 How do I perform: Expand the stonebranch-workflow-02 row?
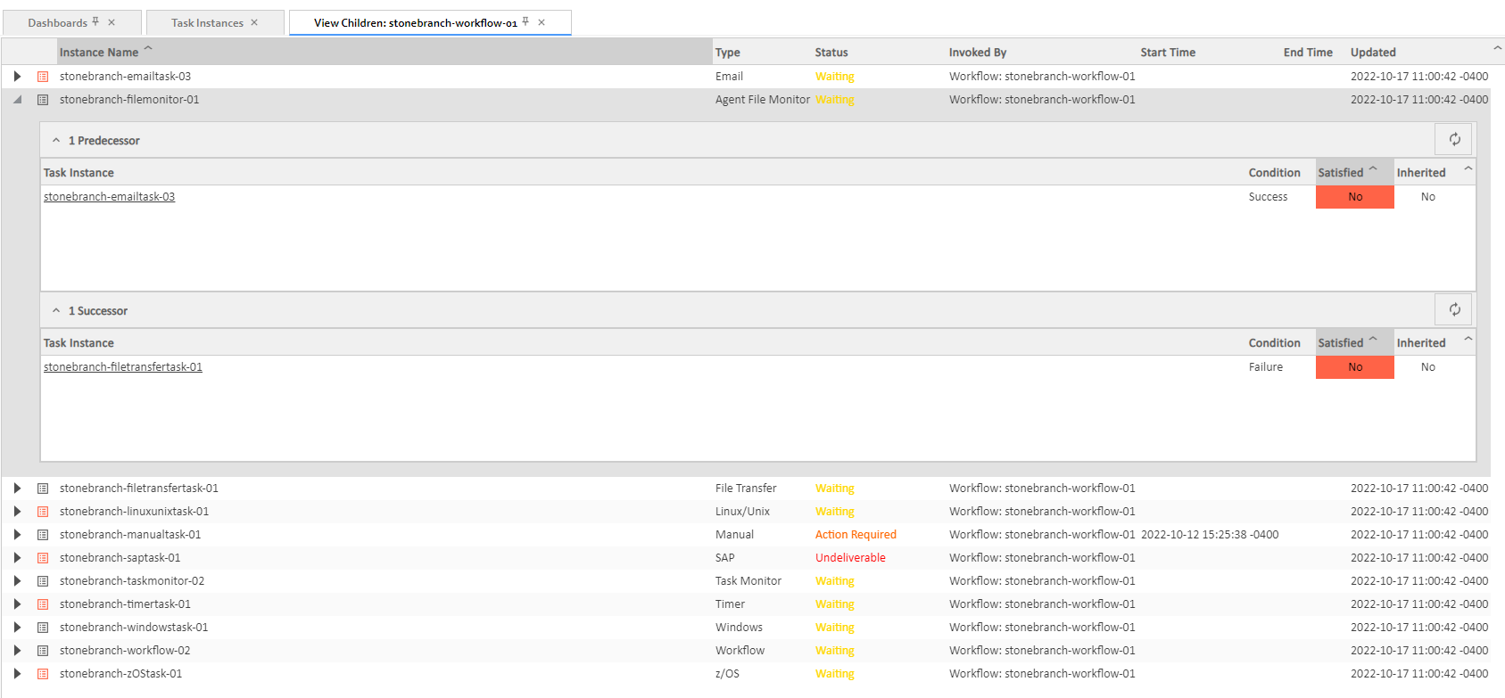17,651
